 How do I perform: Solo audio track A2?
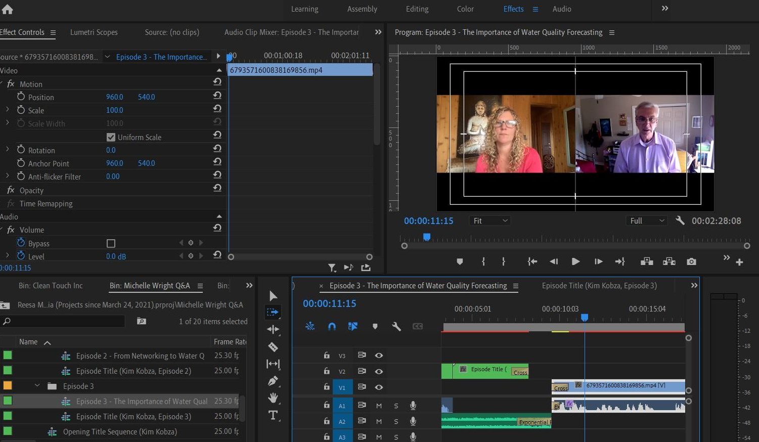396,421
